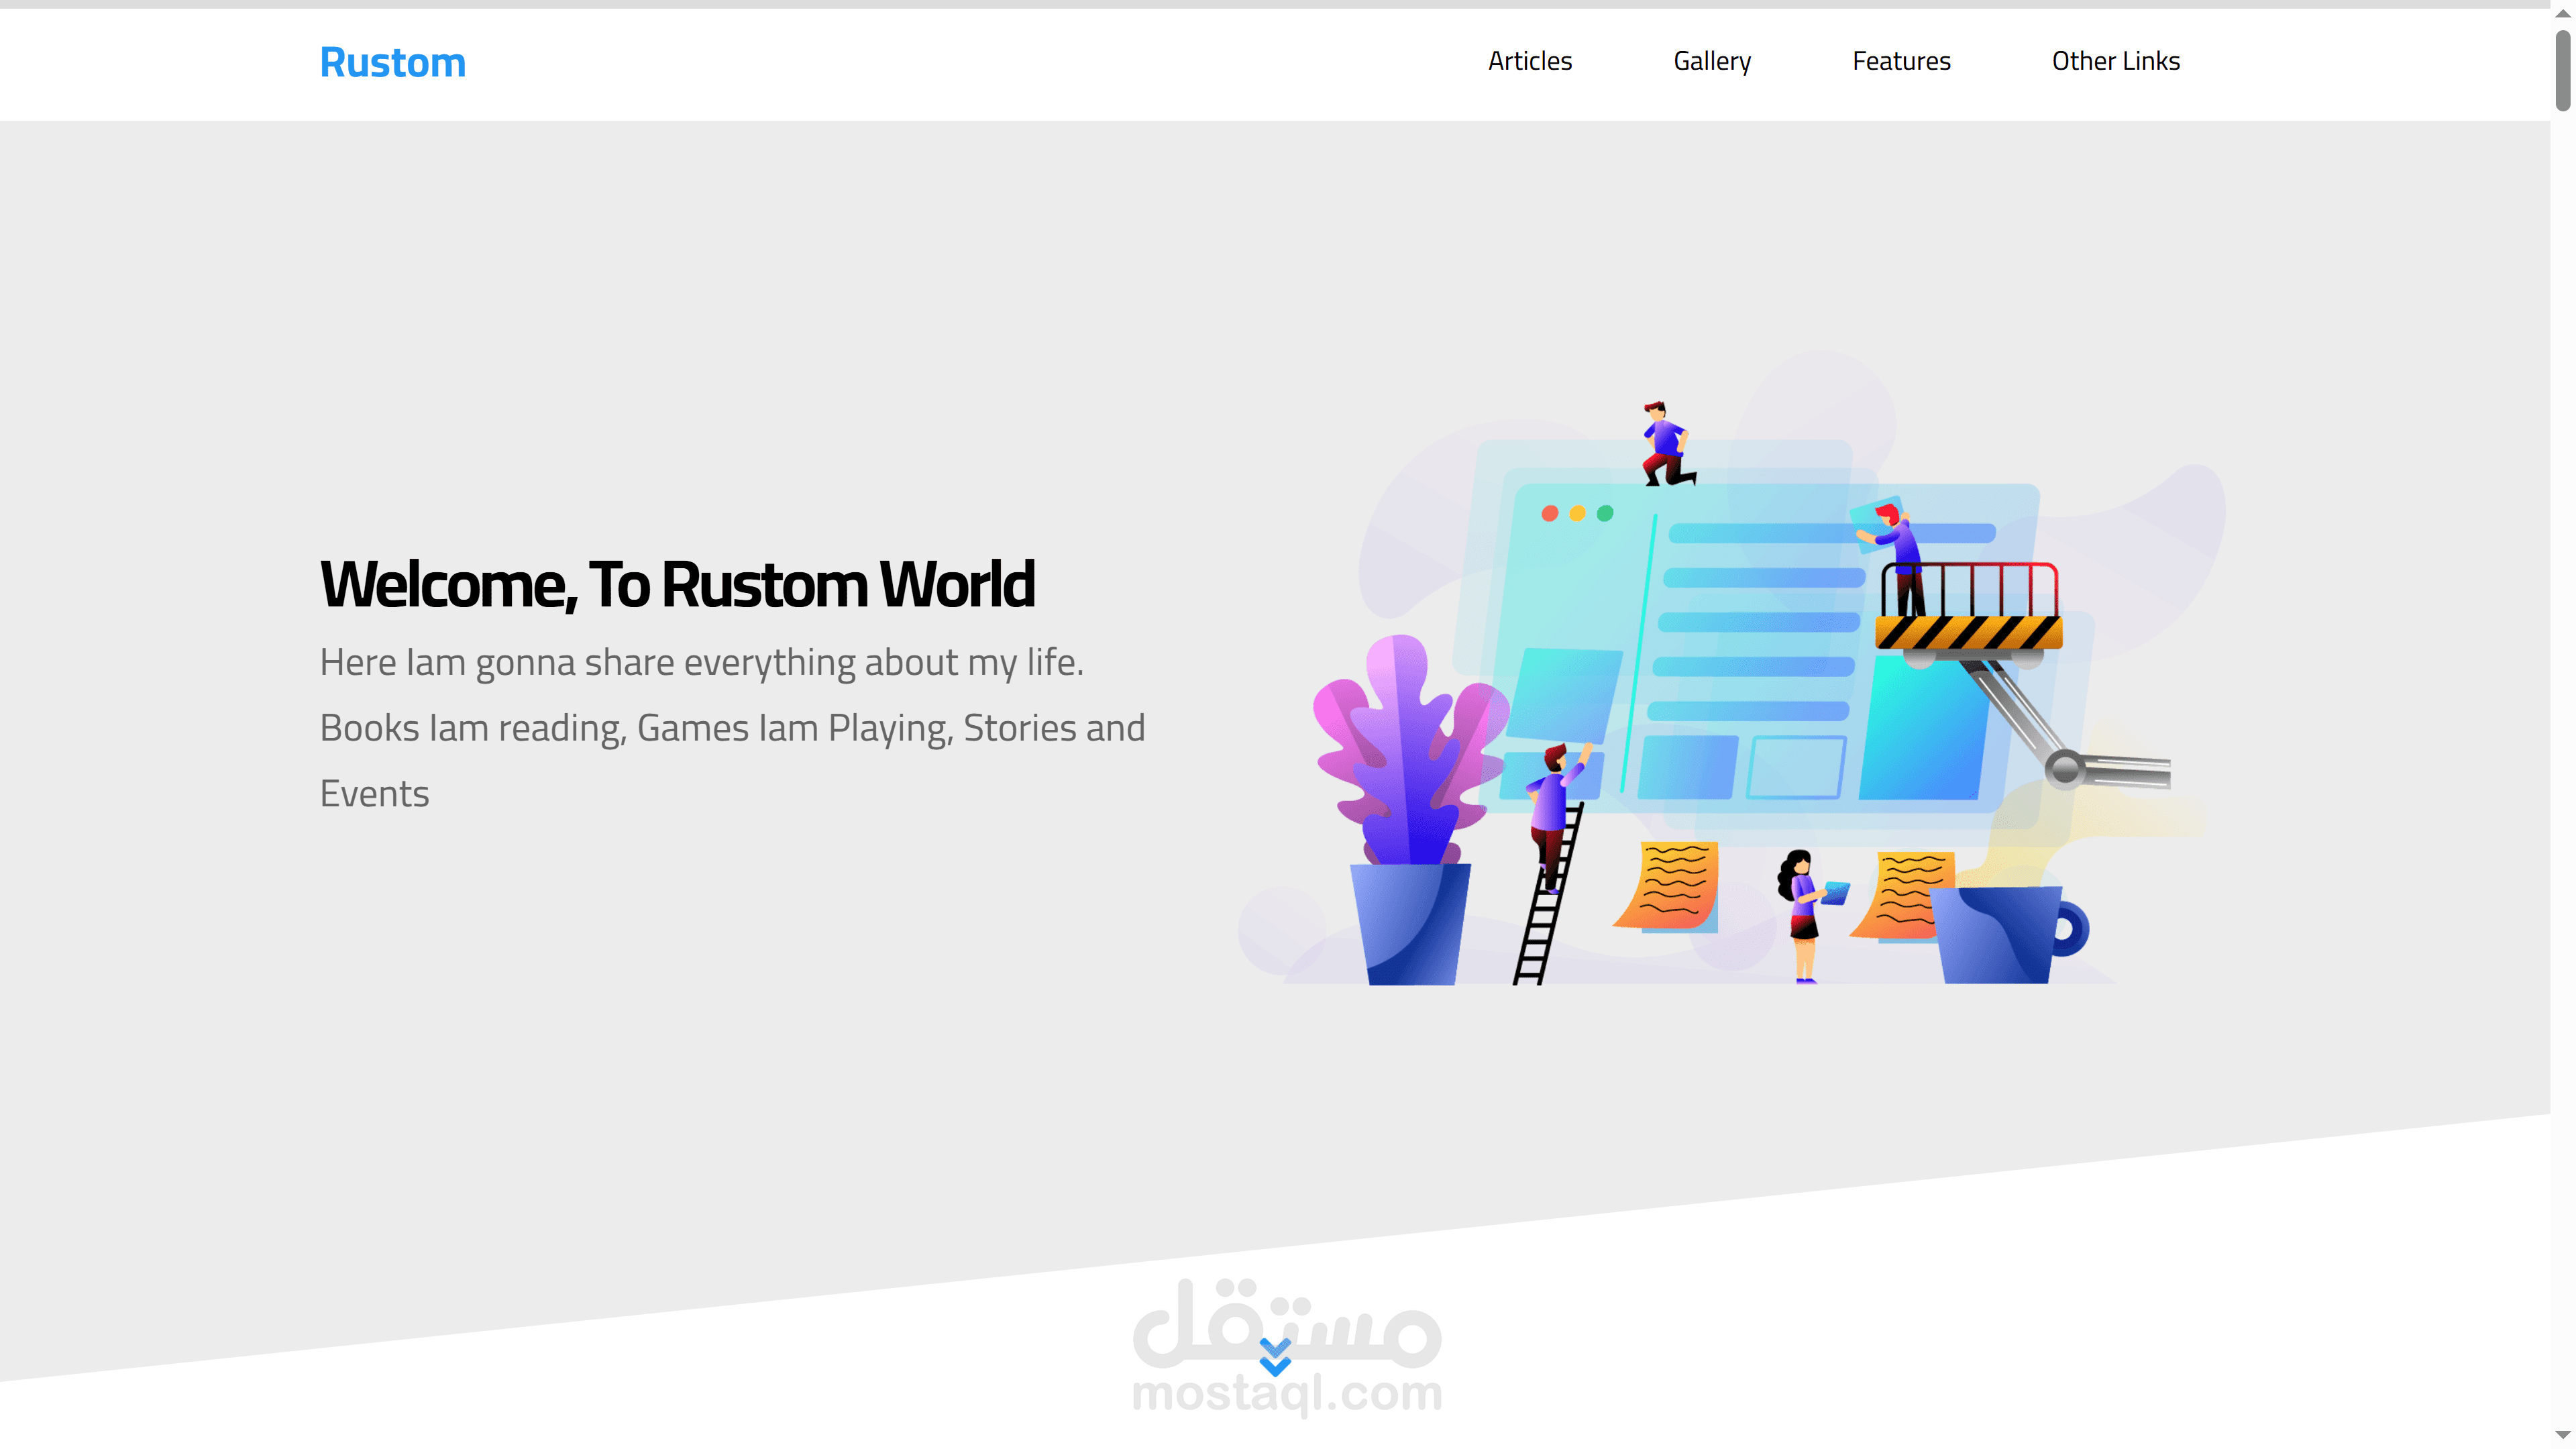Click the text 'Here Iam gonna share everything about my life.'

tap(702, 662)
